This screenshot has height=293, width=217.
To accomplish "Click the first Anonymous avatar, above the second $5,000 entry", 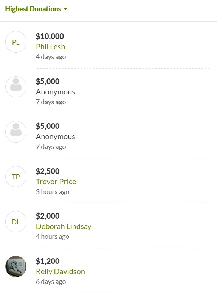I will [x=16, y=87].
